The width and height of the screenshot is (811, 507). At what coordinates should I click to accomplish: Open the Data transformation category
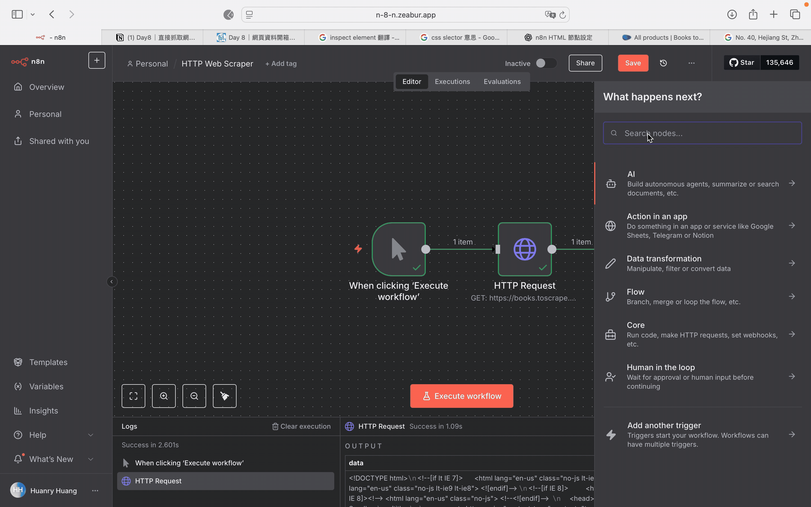(x=702, y=263)
